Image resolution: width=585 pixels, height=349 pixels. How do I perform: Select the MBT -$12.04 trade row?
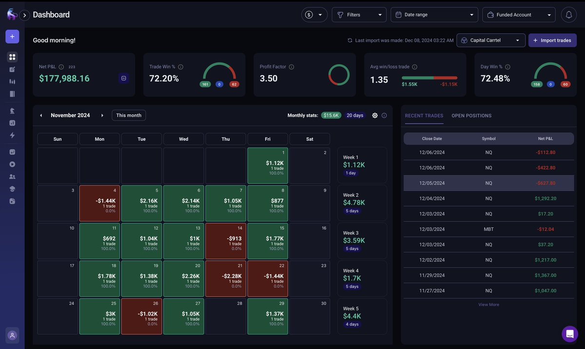tap(488, 229)
